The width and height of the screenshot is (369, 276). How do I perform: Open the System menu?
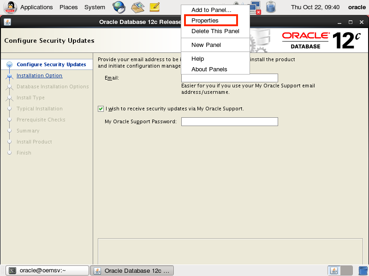click(95, 7)
